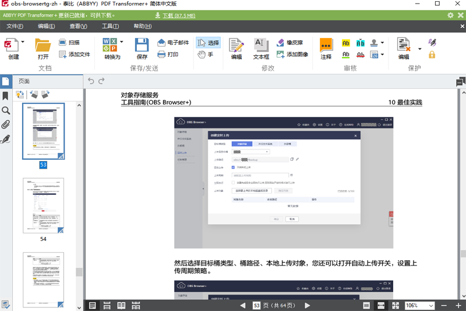This screenshot has width=466, height=311.
Task: Click the Redaction Edit (编辑) icon in the Protect (保护) group
Action: pyautogui.click(x=404, y=45)
